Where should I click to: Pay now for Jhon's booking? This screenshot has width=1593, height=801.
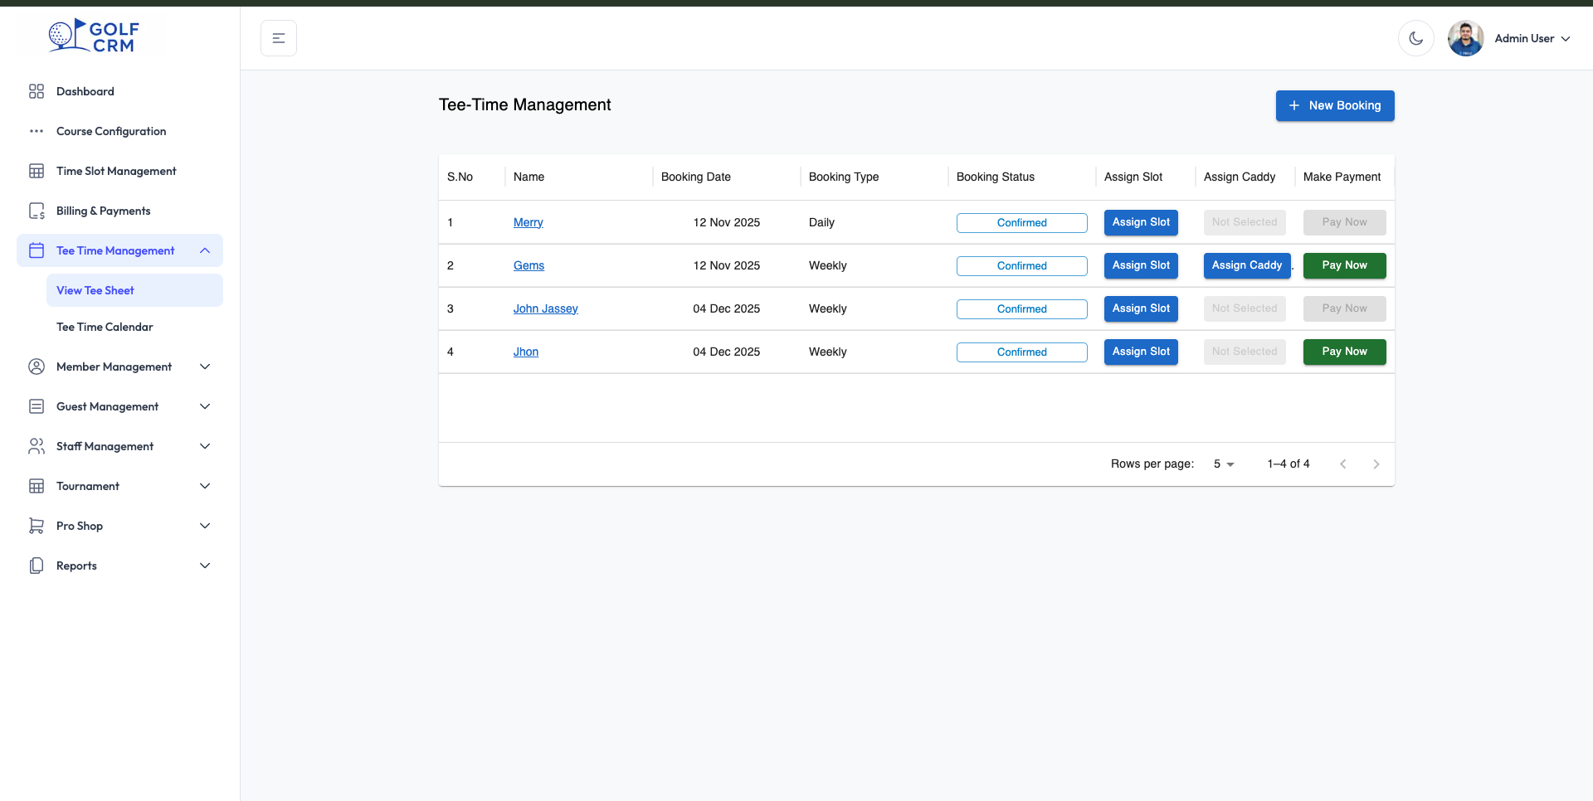1344,352
